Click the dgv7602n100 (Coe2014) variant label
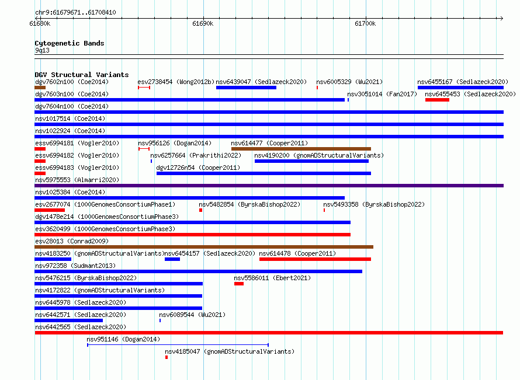The width and height of the screenshot is (520, 380). tap(72, 82)
